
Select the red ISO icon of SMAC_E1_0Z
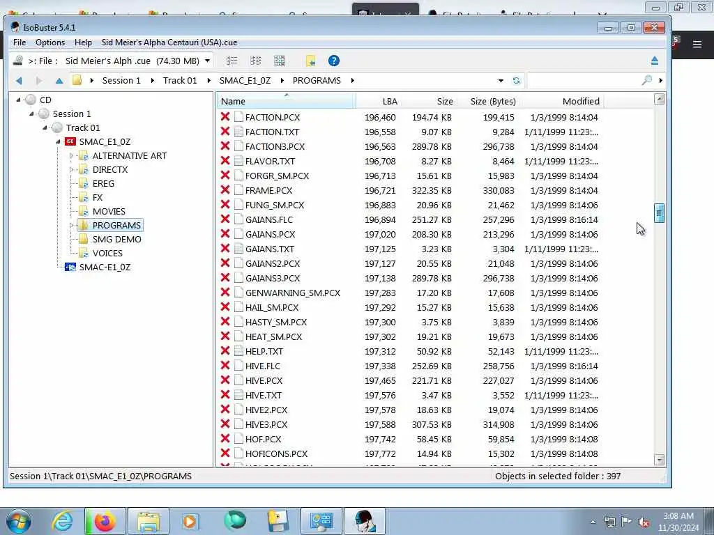point(70,141)
